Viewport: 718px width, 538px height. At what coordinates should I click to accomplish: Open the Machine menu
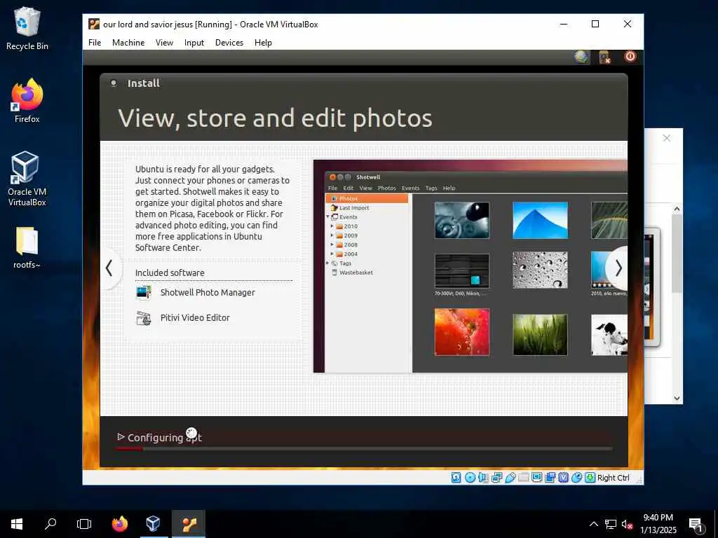coord(128,43)
